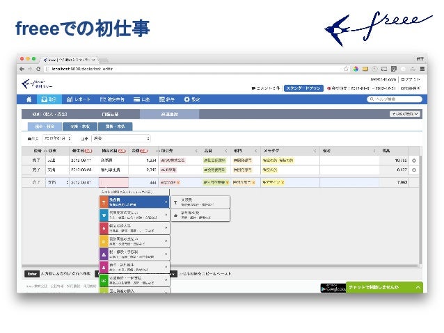444x333 pixels.
Task: Select the middle dark-blue sub-tab
Action: pos(80,127)
